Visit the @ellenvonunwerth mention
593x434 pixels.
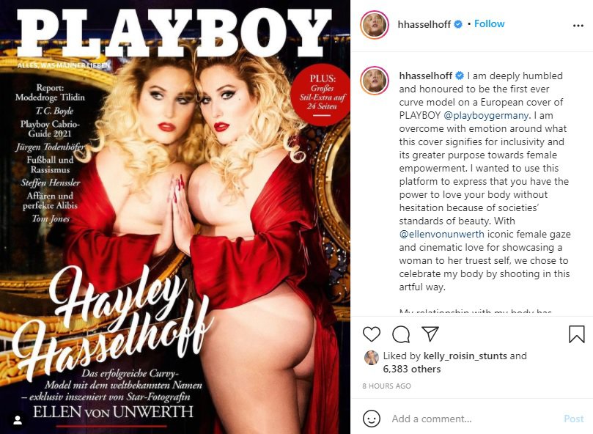[x=442, y=234]
